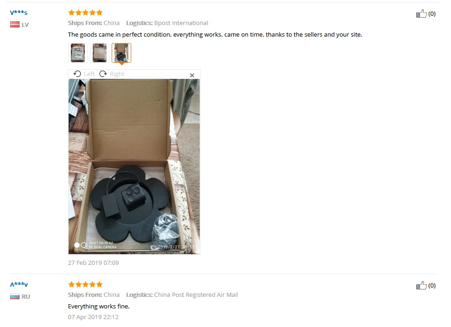Select the third highlighted review thumbnail
Screen dimensions: 451x327
click(x=121, y=53)
